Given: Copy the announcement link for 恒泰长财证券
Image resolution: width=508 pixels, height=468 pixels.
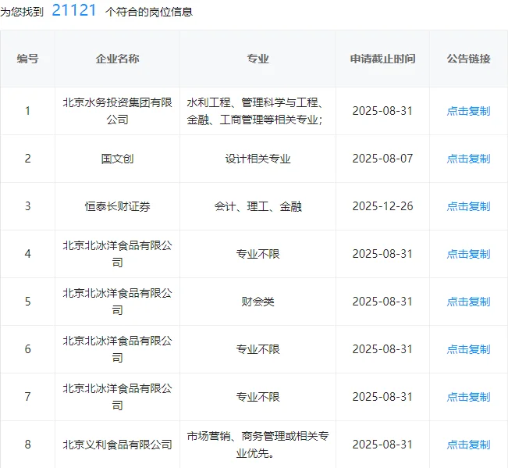Looking at the screenshot, I should [468, 206].
